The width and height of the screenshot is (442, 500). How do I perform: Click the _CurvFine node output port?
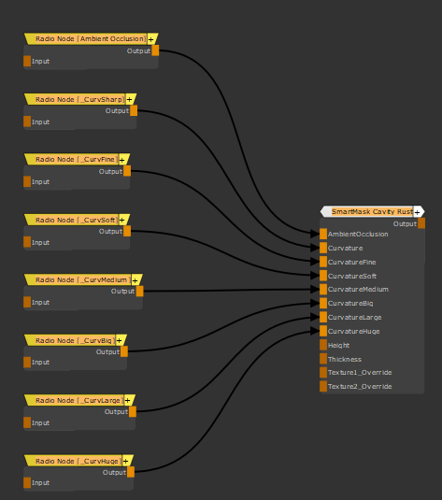[127, 171]
